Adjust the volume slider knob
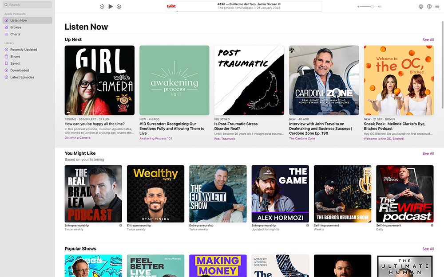Viewport: 444px width, 277px height. pyautogui.click(x=372, y=7)
